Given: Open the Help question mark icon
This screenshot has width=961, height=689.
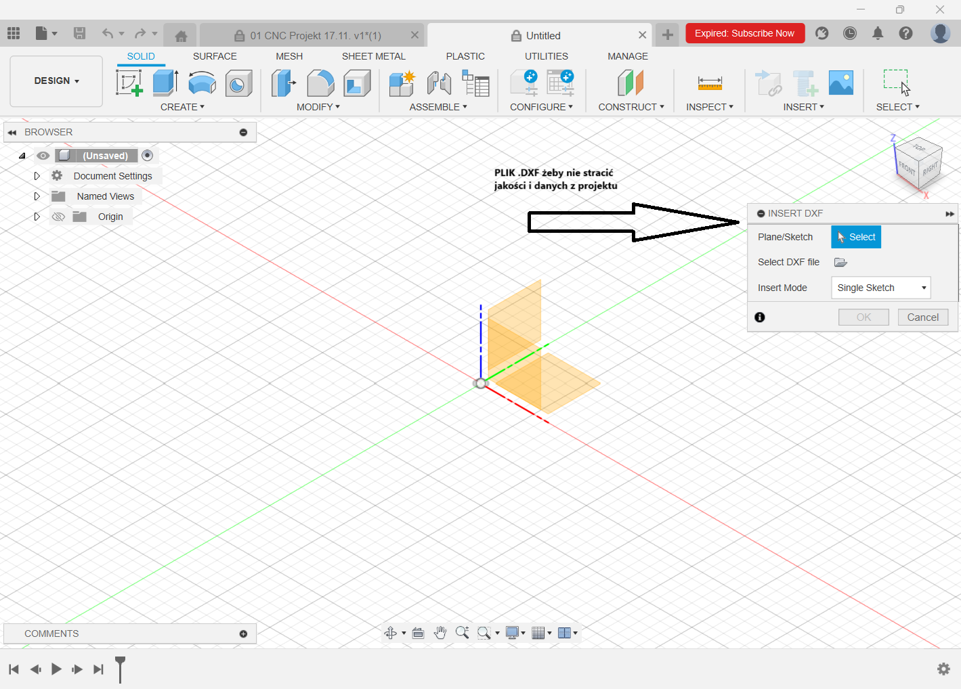Looking at the screenshot, I should pyautogui.click(x=905, y=33).
